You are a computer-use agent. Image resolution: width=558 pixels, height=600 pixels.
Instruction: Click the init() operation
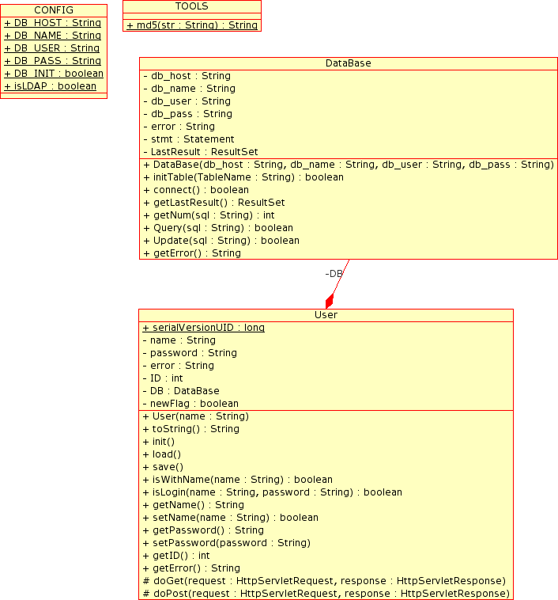159,442
